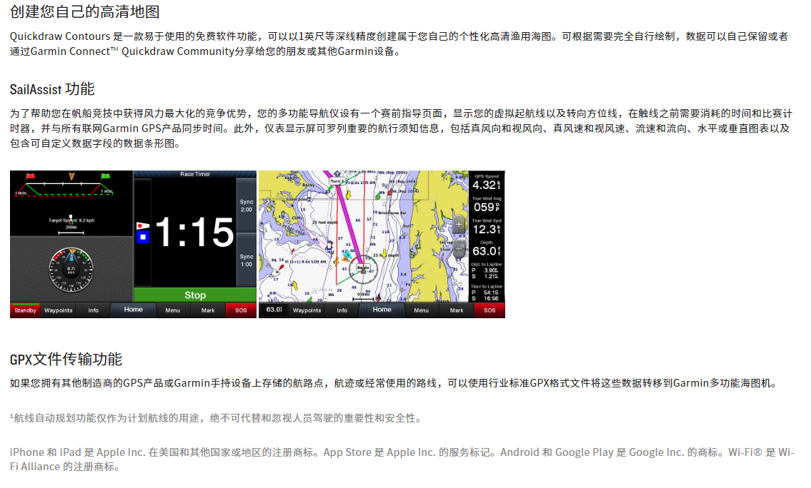Click the paragraph beginning 如果您拥有其他制造商

coord(394,383)
